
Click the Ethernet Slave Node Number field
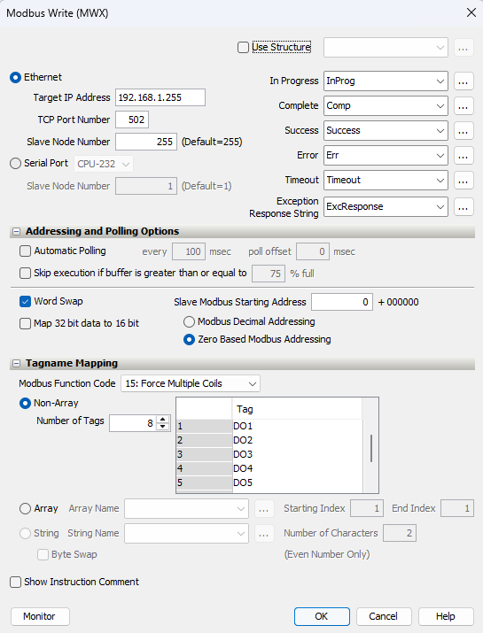click(146, 143)
